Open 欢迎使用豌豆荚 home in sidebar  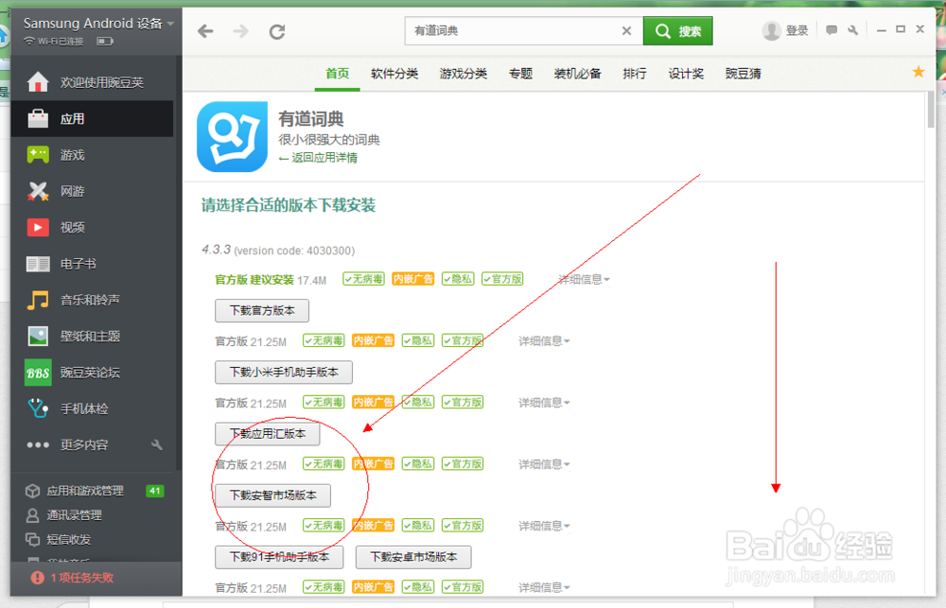click(92, 82)
